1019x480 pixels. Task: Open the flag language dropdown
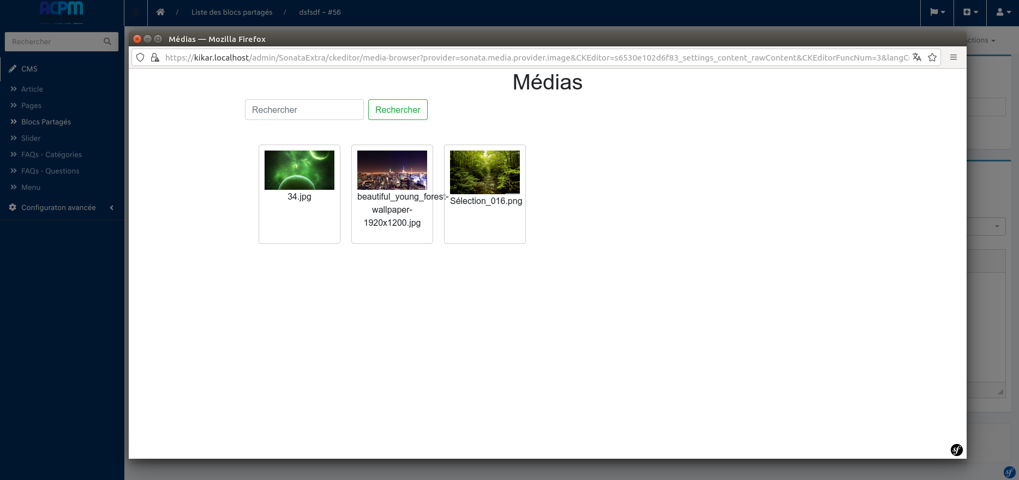(937, 12)
